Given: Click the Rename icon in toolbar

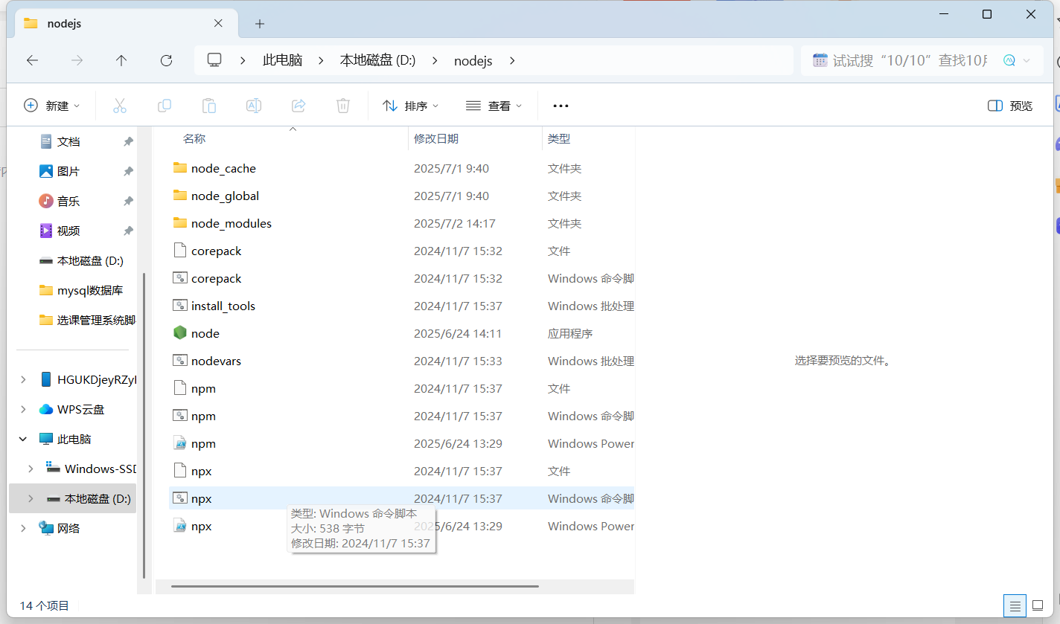Looking at the screenshot, I should pyautogui.click(x=254, y=106).
